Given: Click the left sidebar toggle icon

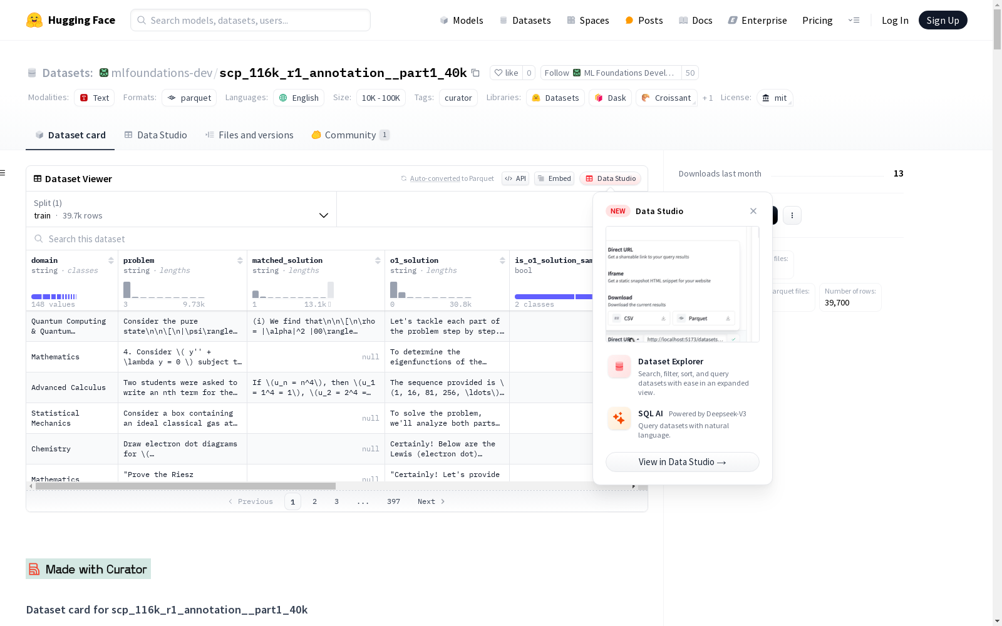Looking at the screenshot, I should pos(3,173).
